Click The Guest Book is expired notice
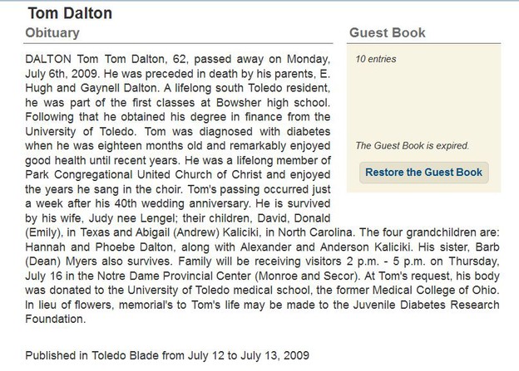The width and height of the screenshot is (519, 371). point(412,146)
